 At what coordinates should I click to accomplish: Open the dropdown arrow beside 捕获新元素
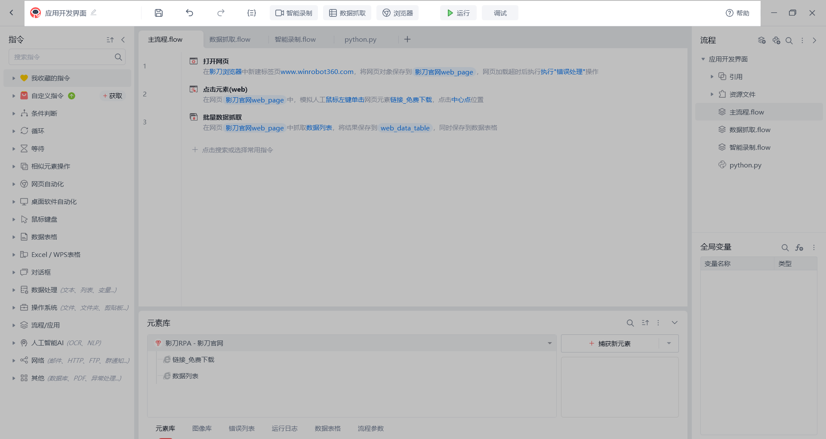(669, 343)
